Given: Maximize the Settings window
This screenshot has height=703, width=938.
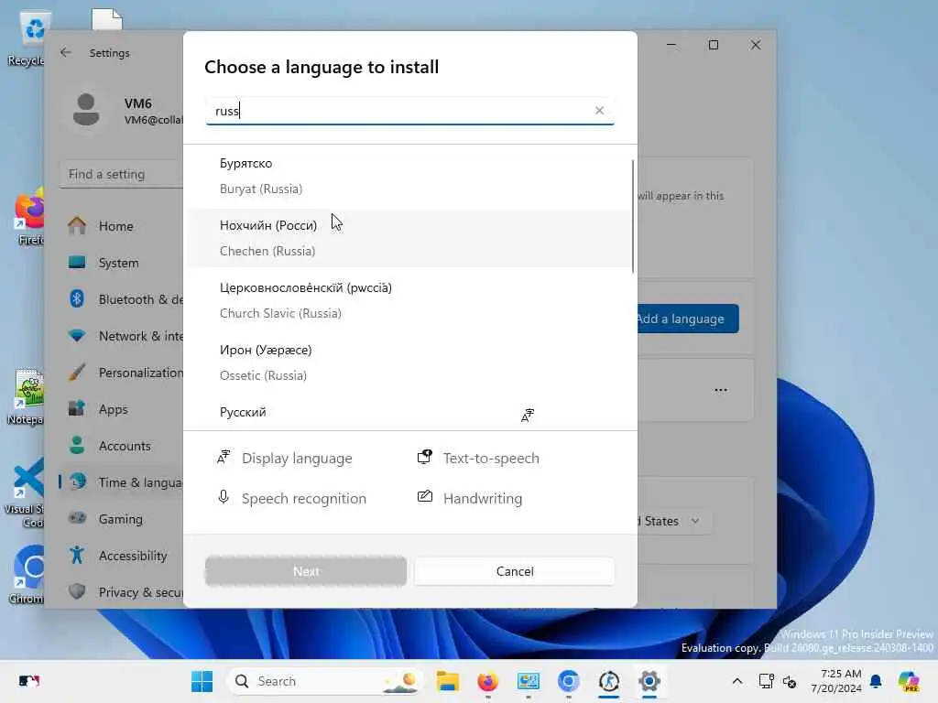Looking at the screenshot, I should coord(713,45).
